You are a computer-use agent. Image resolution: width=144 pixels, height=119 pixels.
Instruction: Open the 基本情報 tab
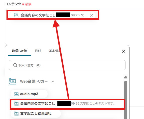click(55, 51)
